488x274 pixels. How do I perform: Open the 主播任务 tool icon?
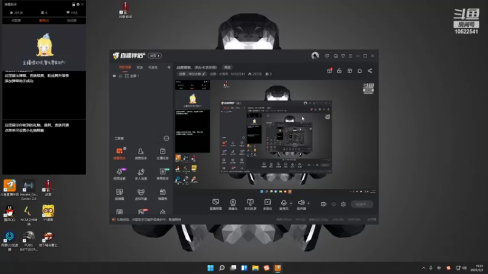[x=162, y=154]
